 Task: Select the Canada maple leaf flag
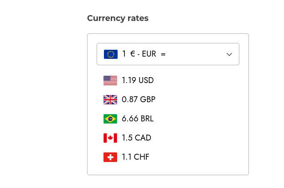[110, 138]
